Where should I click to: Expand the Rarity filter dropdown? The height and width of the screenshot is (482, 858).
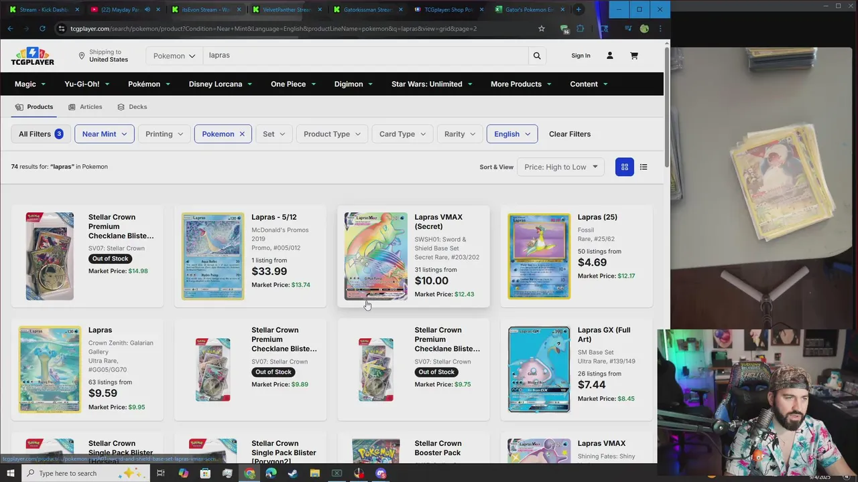459,134
